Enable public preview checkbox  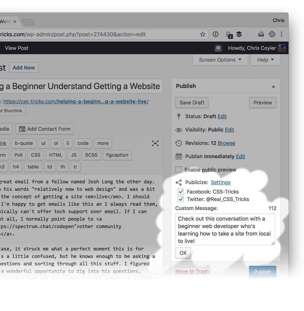point(178,170)
